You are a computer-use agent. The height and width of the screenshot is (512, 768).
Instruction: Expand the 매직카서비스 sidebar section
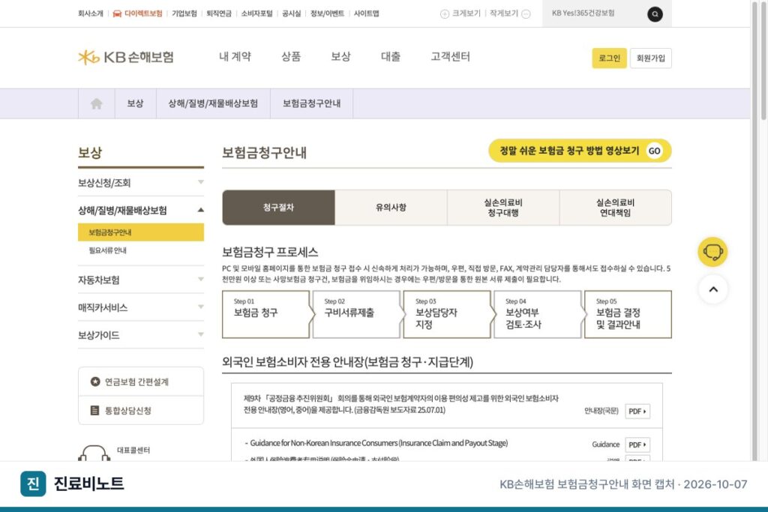tap(140, 307)
